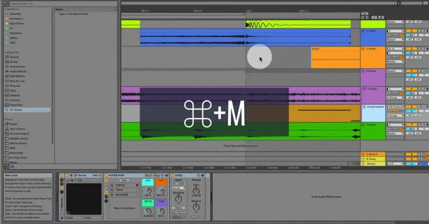429x224 pixels.
Task: Open the Clips category
Action: [x=12, y=91]
